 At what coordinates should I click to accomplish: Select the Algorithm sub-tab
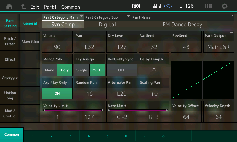point(30,41)
